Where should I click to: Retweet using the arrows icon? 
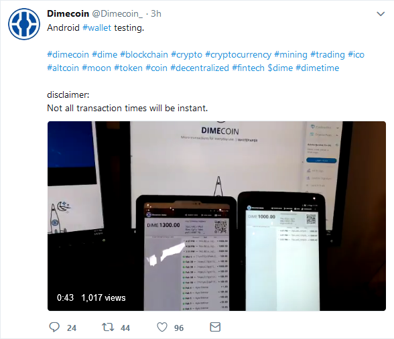(108, 327)
